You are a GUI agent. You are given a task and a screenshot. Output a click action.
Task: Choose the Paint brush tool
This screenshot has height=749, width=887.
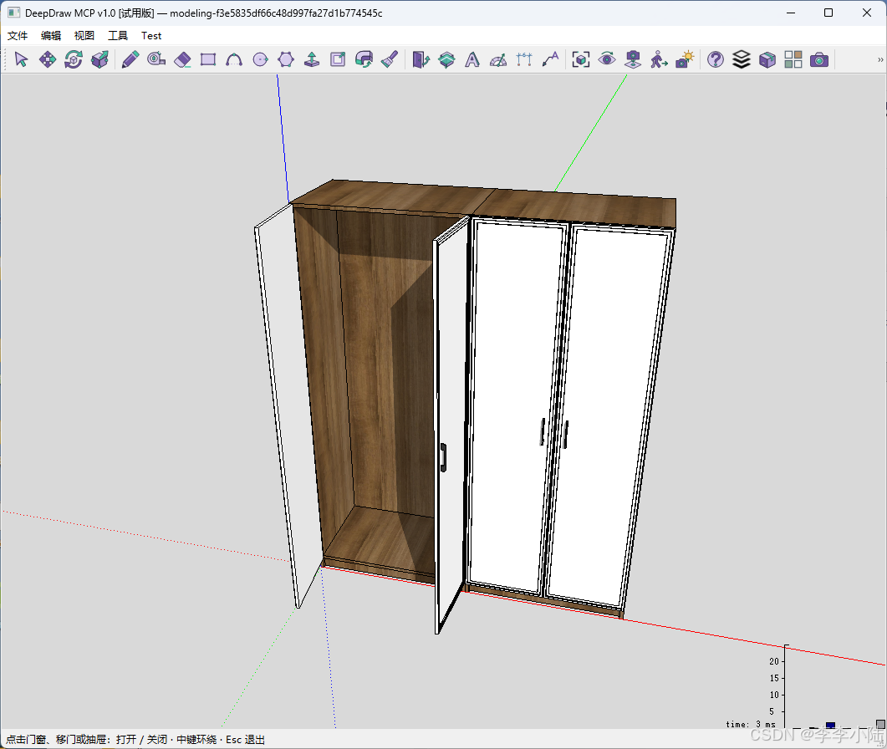click(390, 59)
